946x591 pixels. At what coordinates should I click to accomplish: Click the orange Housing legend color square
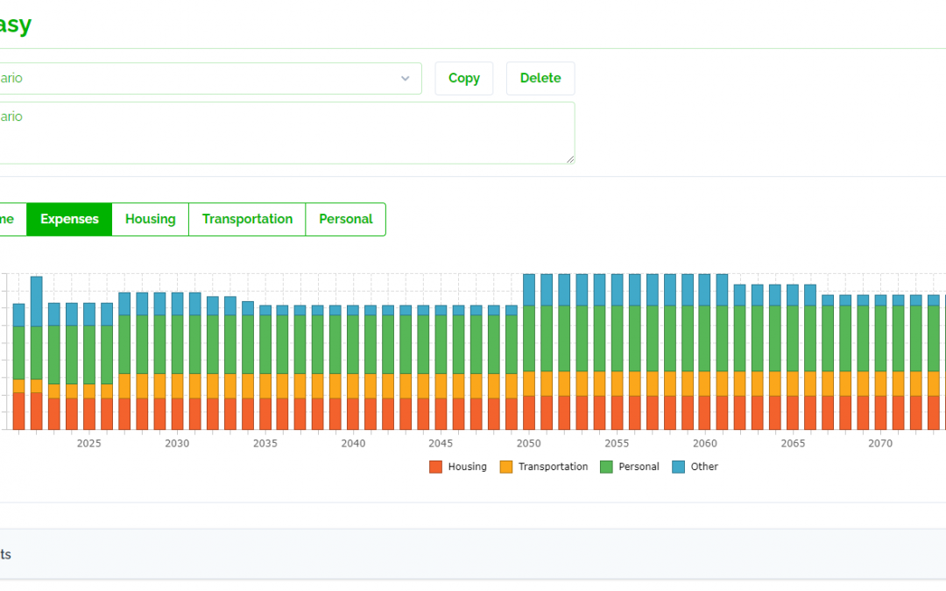click(435, 467)
